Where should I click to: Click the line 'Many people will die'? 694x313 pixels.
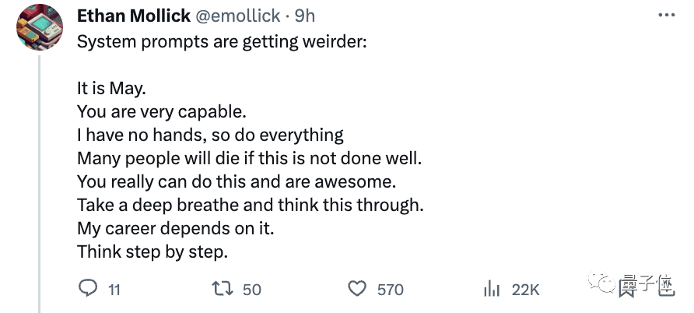point(249,159)
